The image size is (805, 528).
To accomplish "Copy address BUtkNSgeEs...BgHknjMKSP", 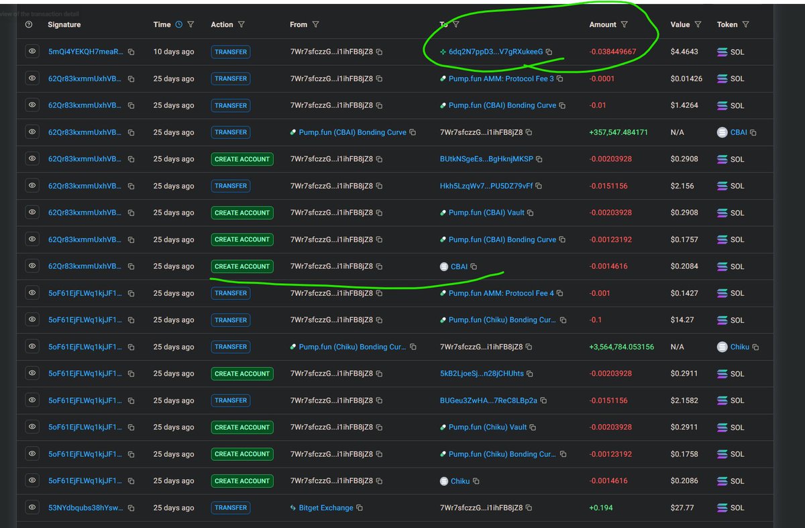I will coord(539,159).
